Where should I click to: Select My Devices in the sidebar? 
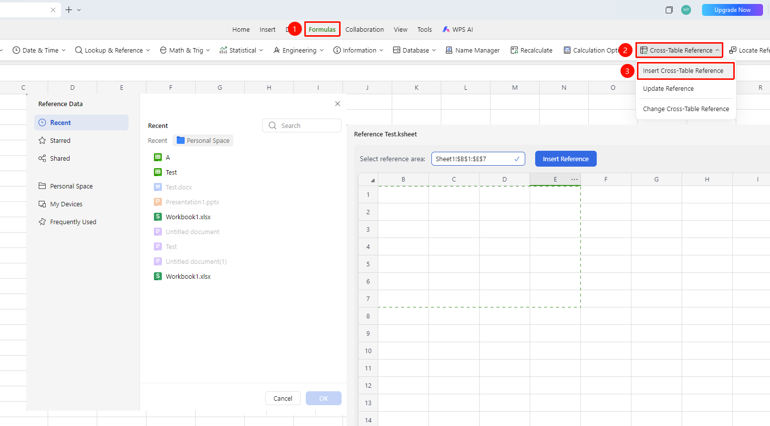pyautogui.click(x=81, y=204)
